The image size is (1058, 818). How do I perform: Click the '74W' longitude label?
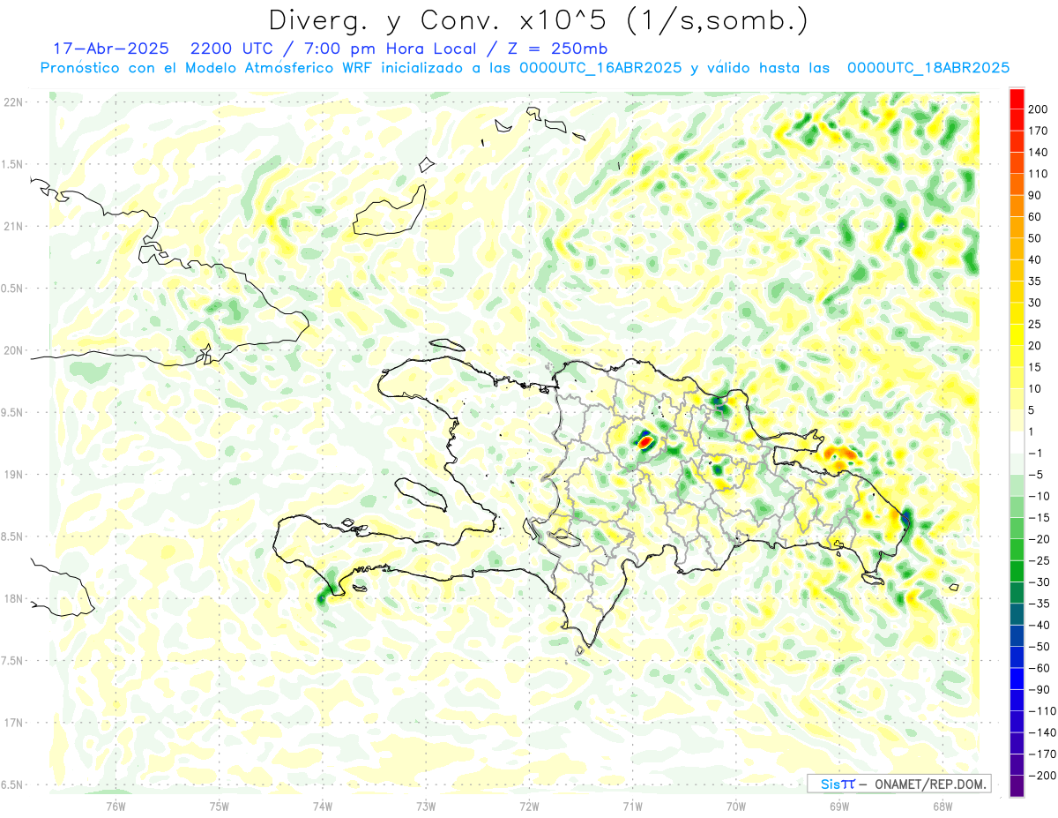tap(323, 806)
